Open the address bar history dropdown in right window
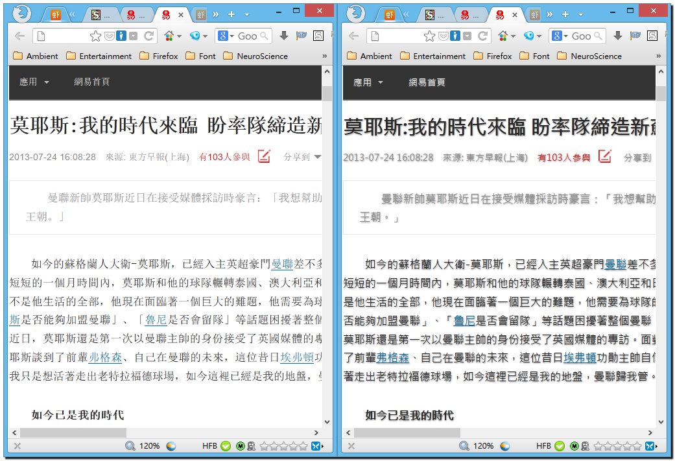 tap(468, 36)
